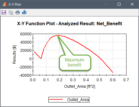Click the 0.7 x-axis tick label
139x107 pixels.
tap(126, 80)
